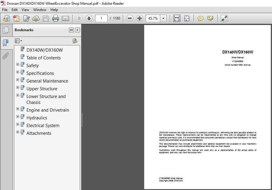Open the Help menu
Viewport: 272px width, 190px height.
point(54,10)
